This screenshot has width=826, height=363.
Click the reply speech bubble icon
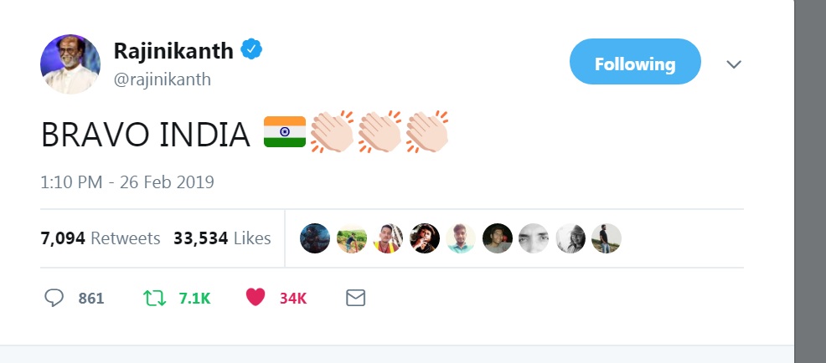coord(54,298)
